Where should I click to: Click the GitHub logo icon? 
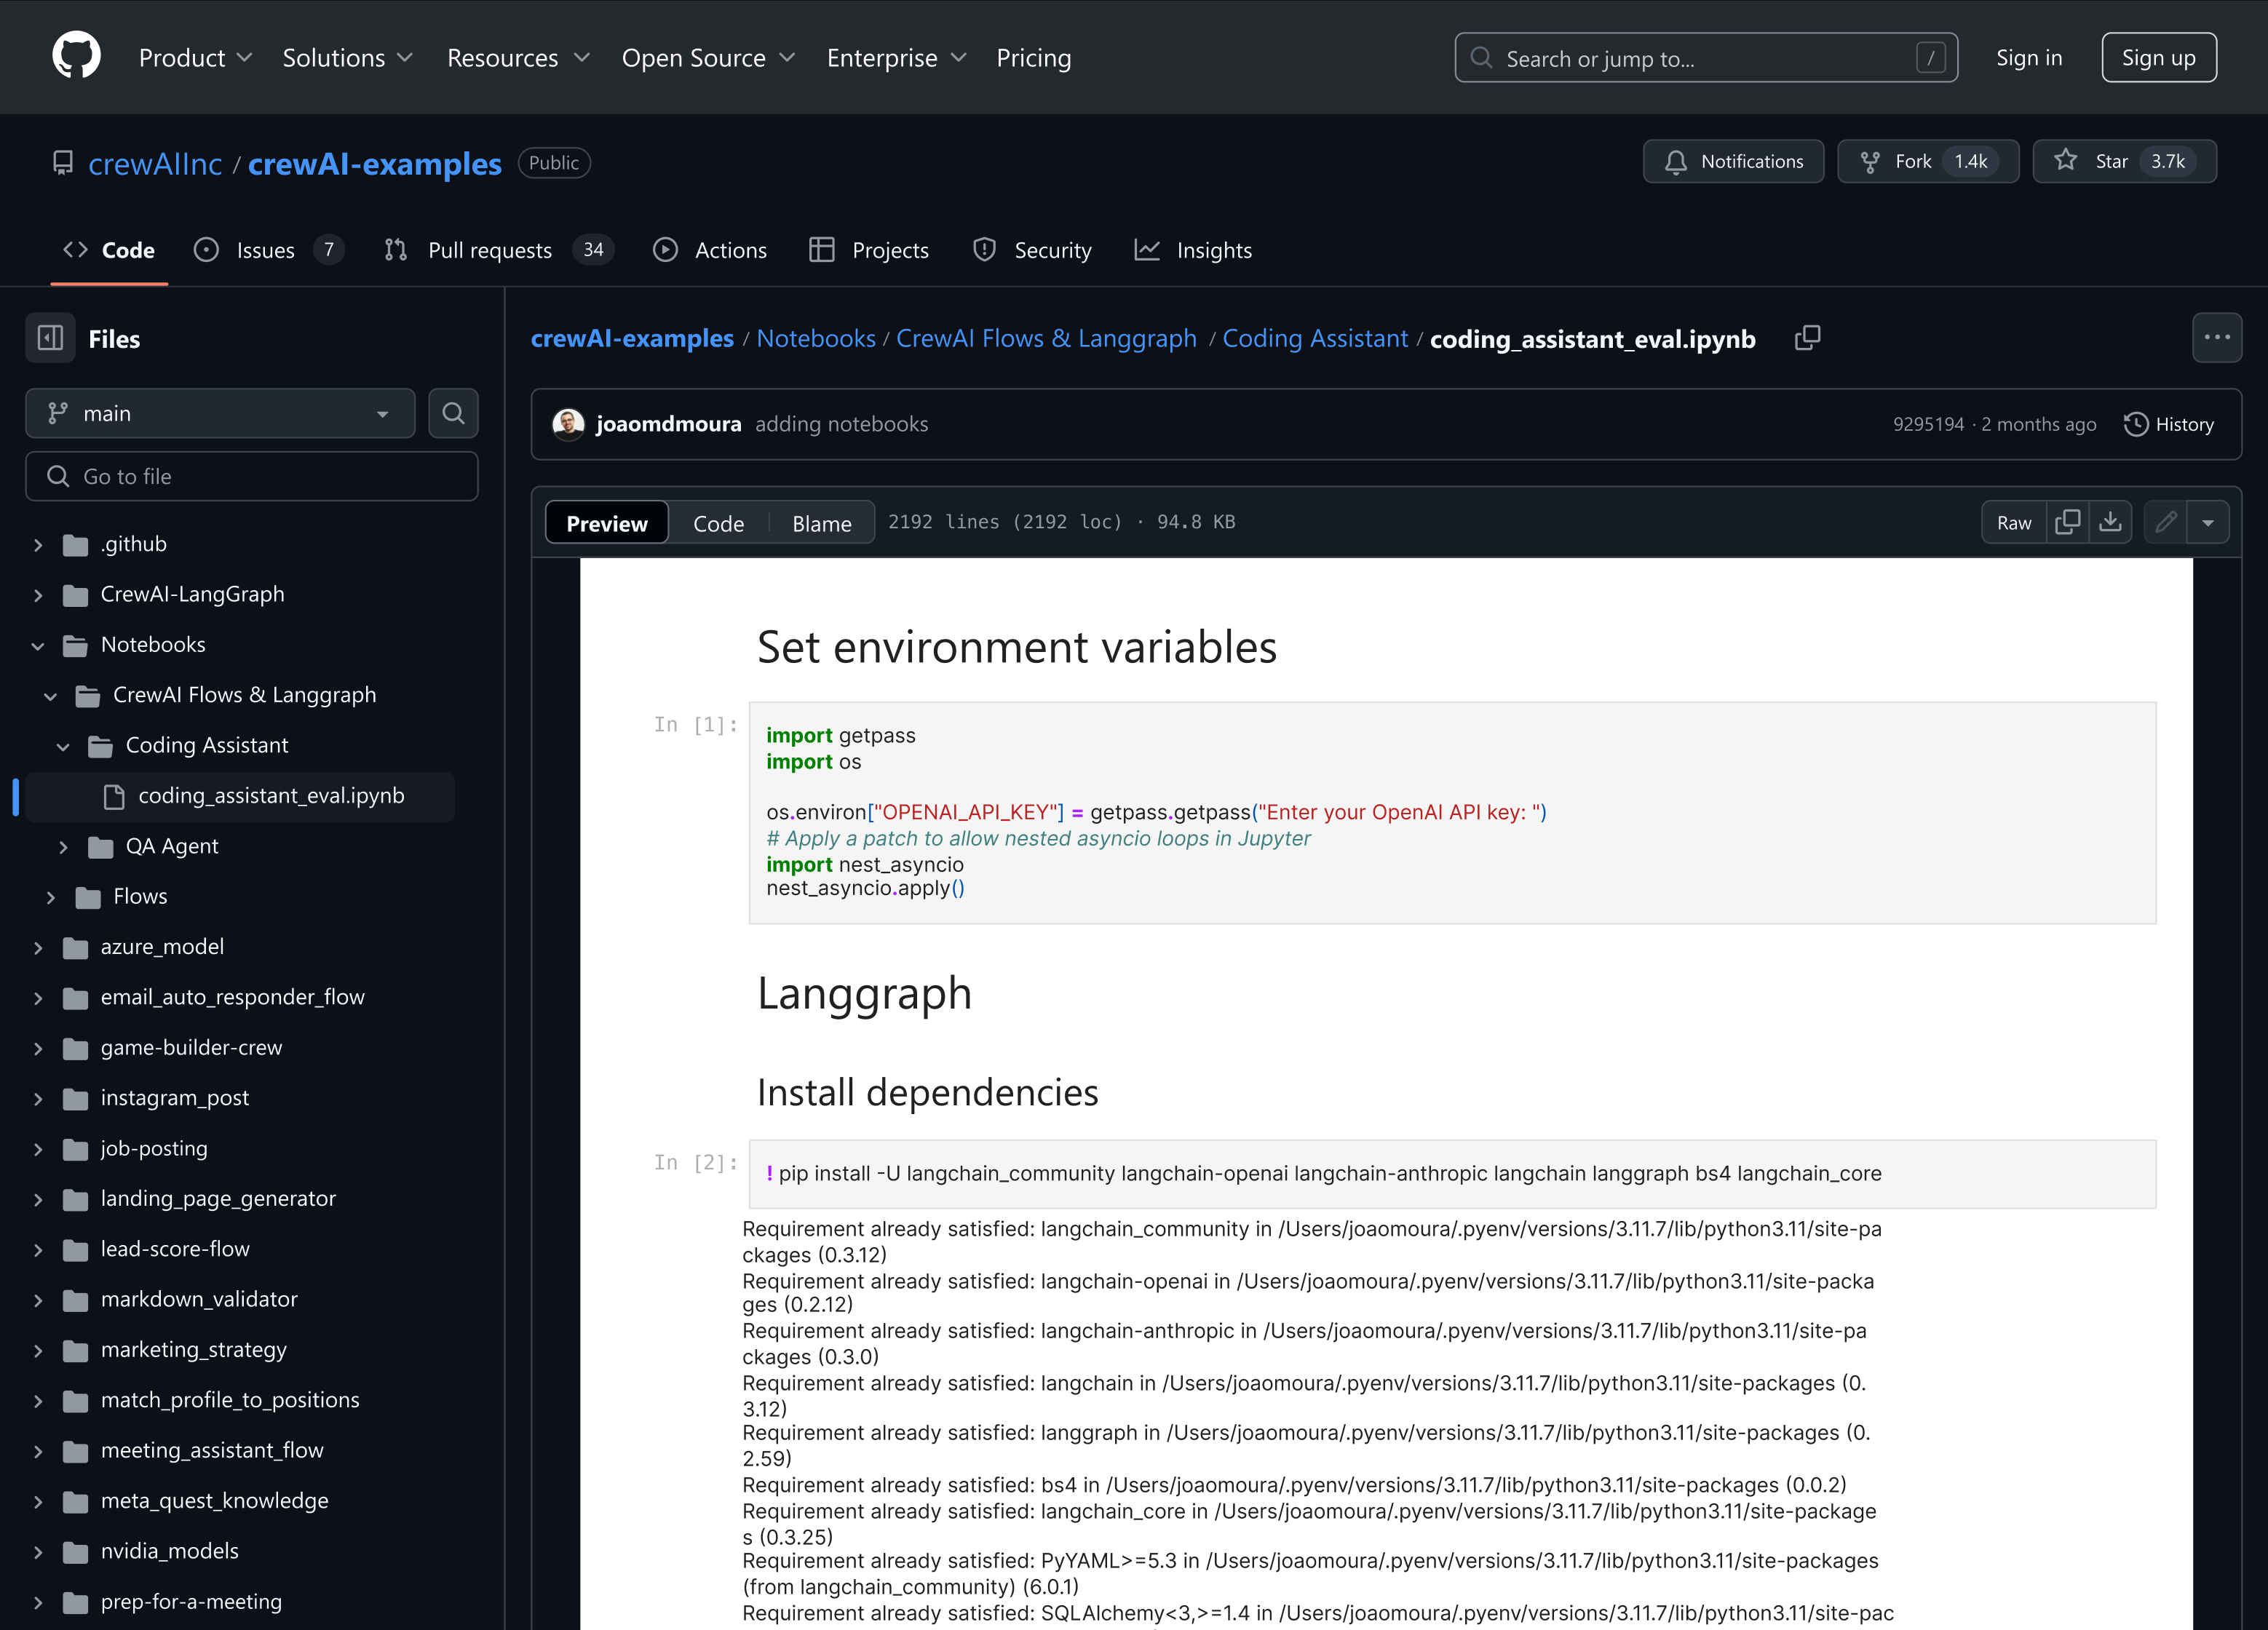click(x=76, y=56)
